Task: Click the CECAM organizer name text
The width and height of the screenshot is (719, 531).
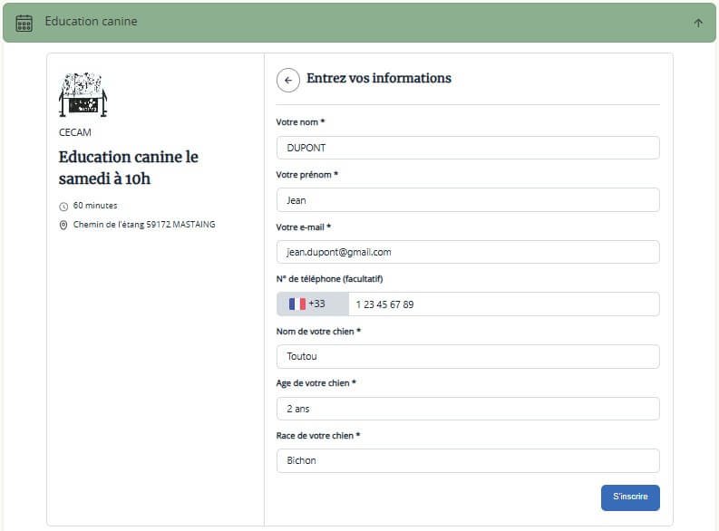Action: pyautogui.click(x=74, y=132)
